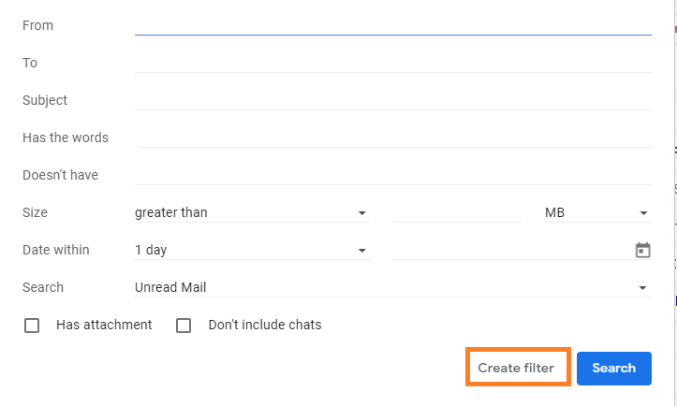Click the 'Size' label
Screen dimensions: 677x406
click(x=35, y=212)
